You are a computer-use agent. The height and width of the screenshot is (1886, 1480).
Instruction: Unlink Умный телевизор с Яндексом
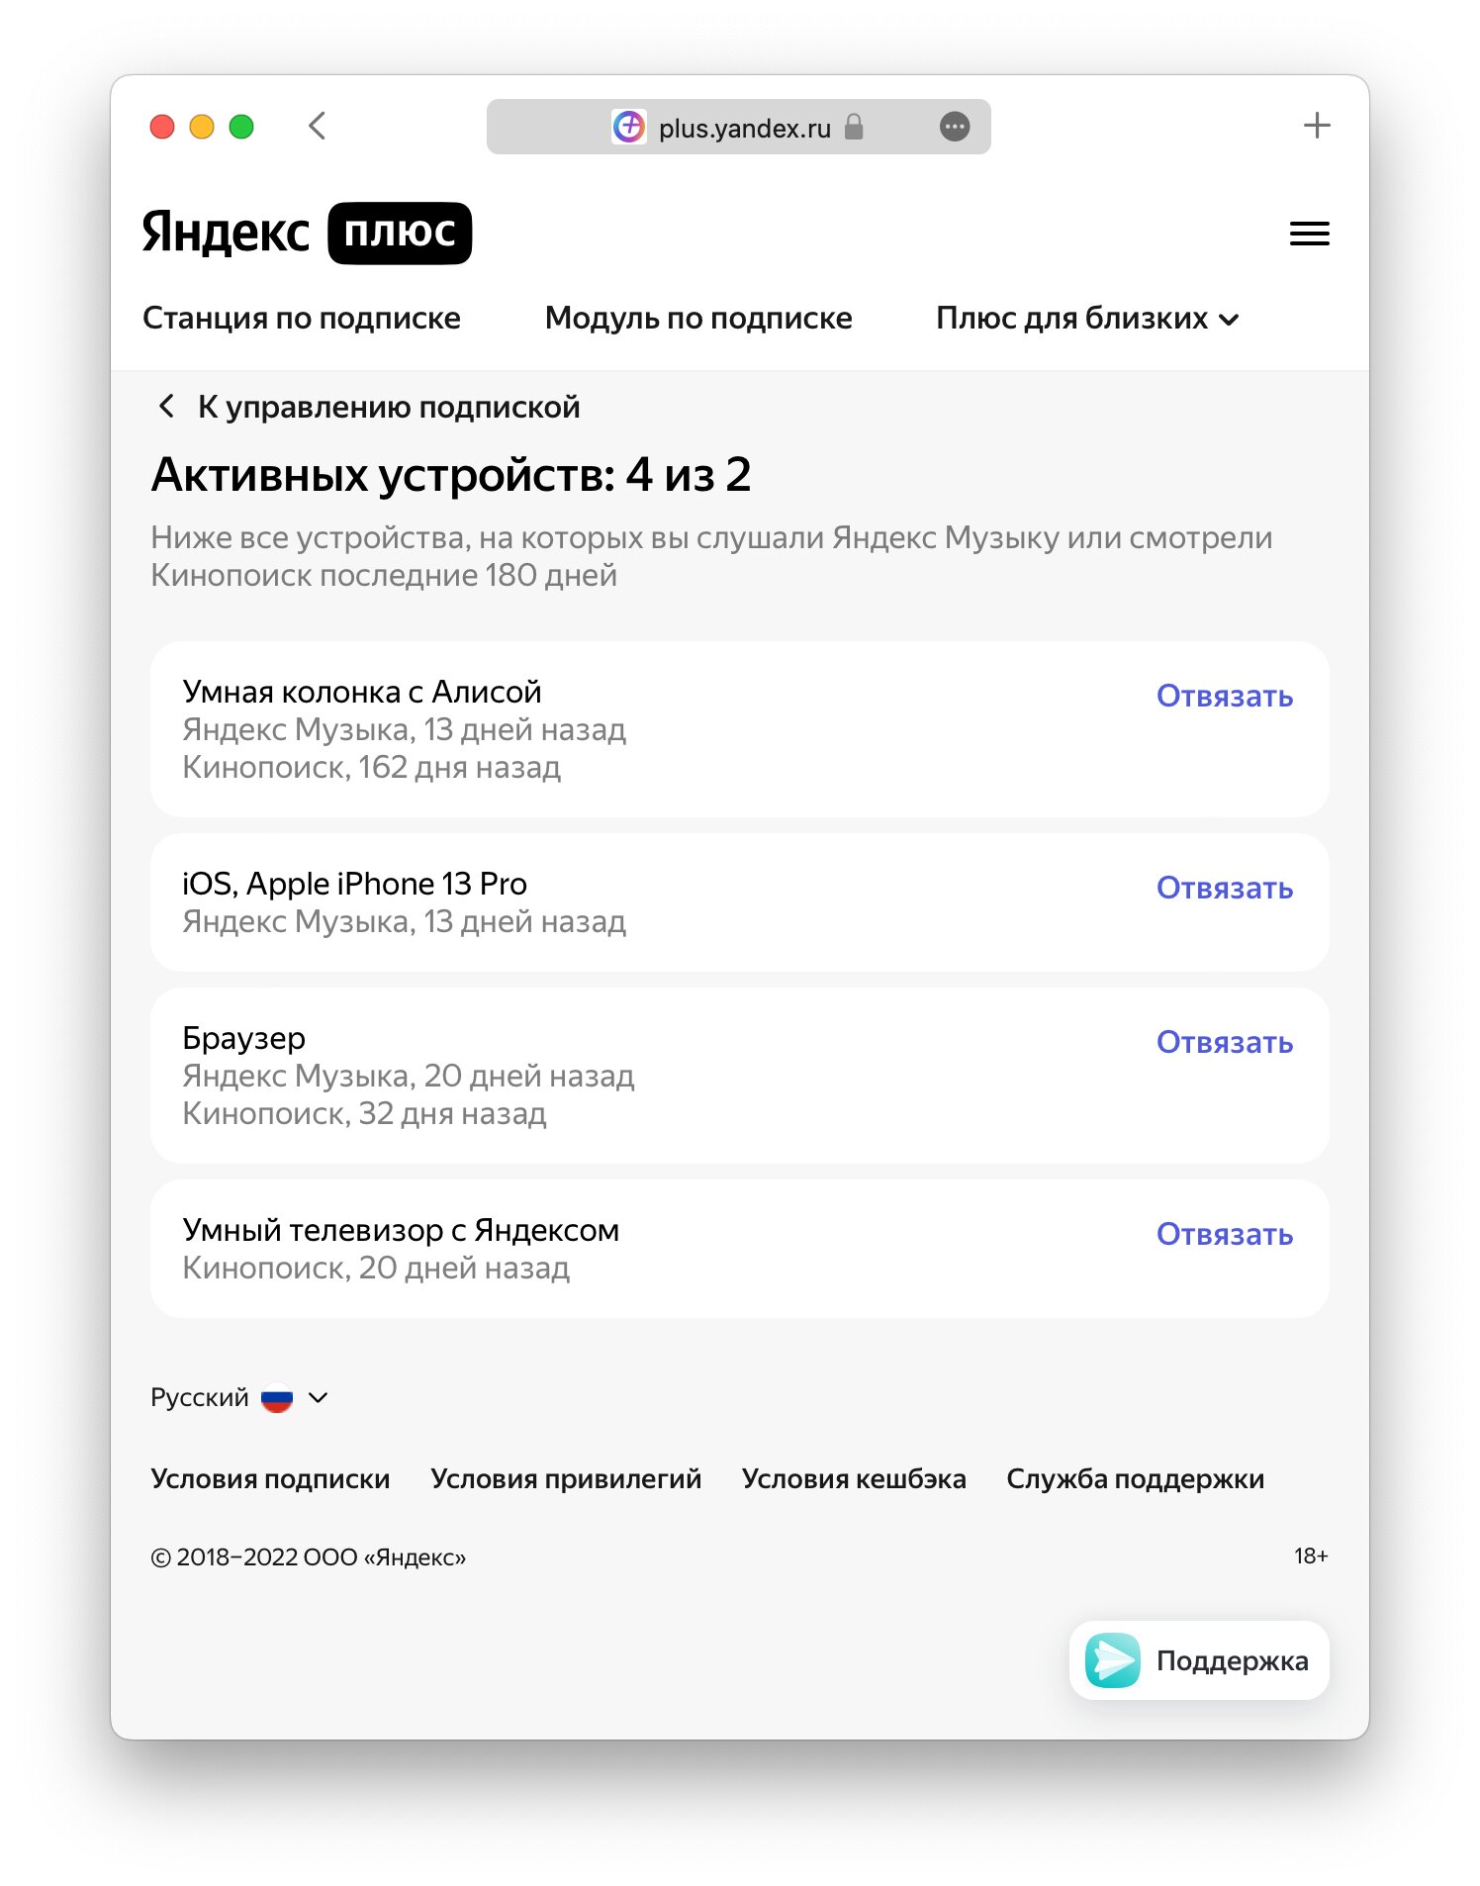[1225, 1234]
